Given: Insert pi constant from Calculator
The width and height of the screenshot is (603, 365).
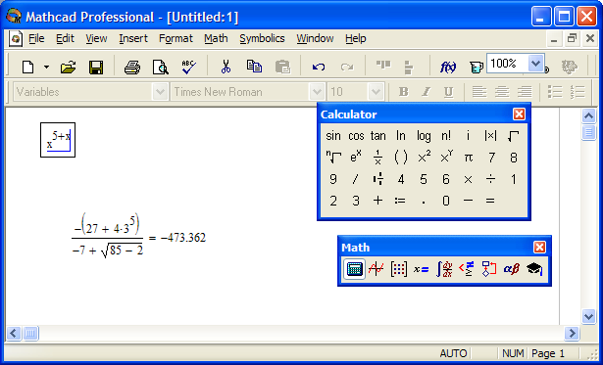Looking at the screenshot, I should pyautogui.click(x=469, y=158).
